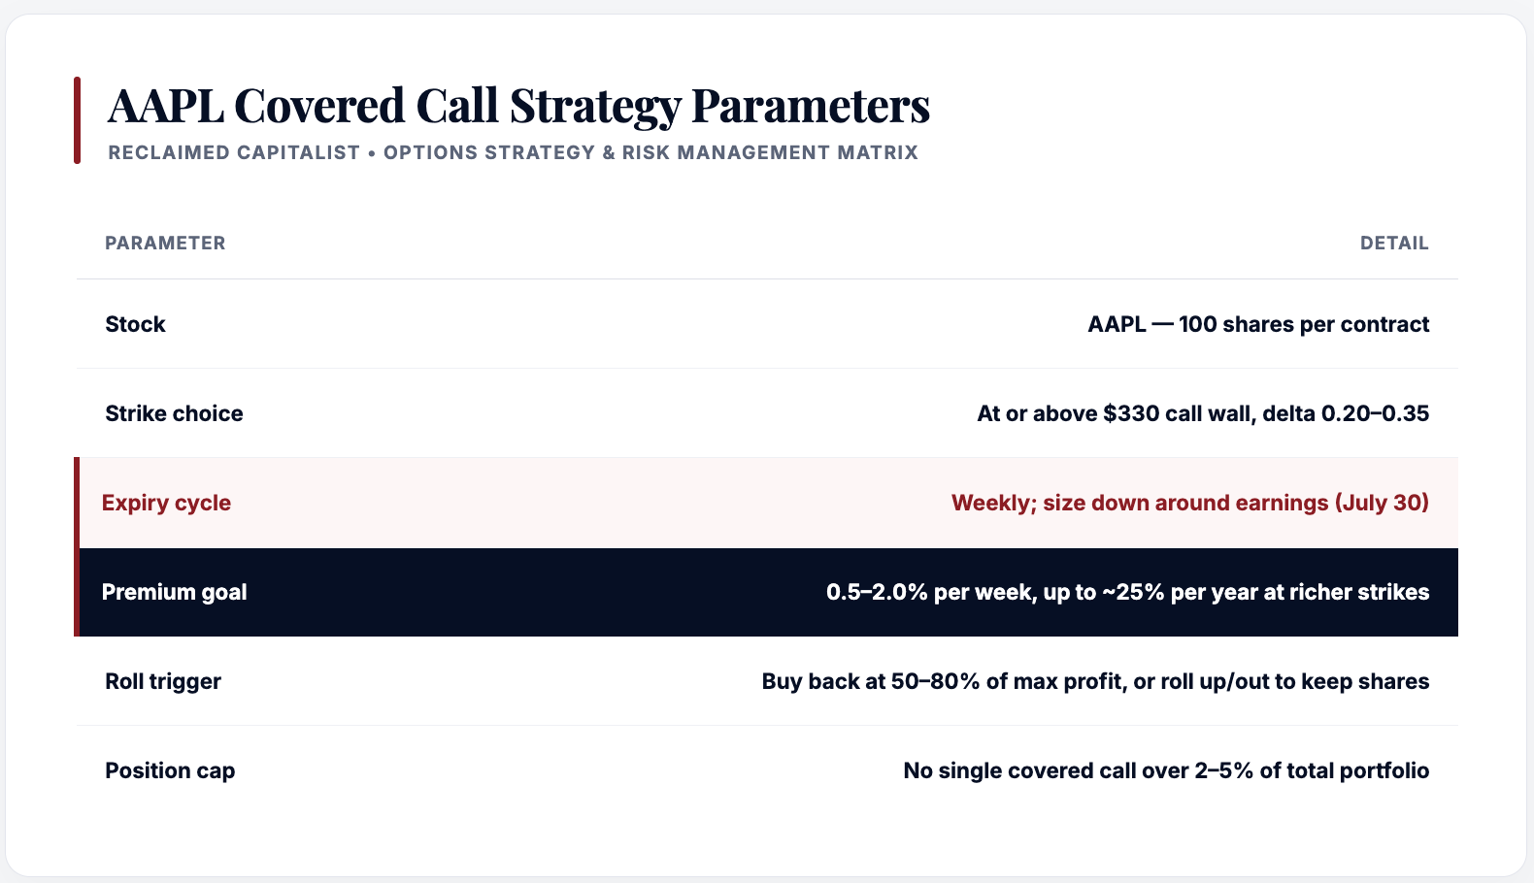Click the red marker left of Expiry cycle
This screenshot has height=883, width=1534.
coord(77,503)
